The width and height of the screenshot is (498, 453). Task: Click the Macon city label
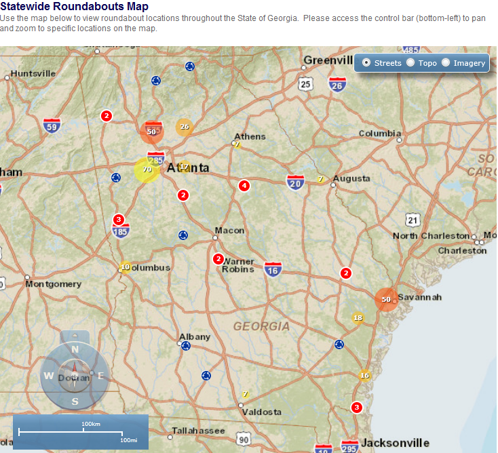(229, 230)
